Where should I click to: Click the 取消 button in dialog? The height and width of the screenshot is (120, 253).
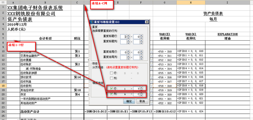coord(142,101)
